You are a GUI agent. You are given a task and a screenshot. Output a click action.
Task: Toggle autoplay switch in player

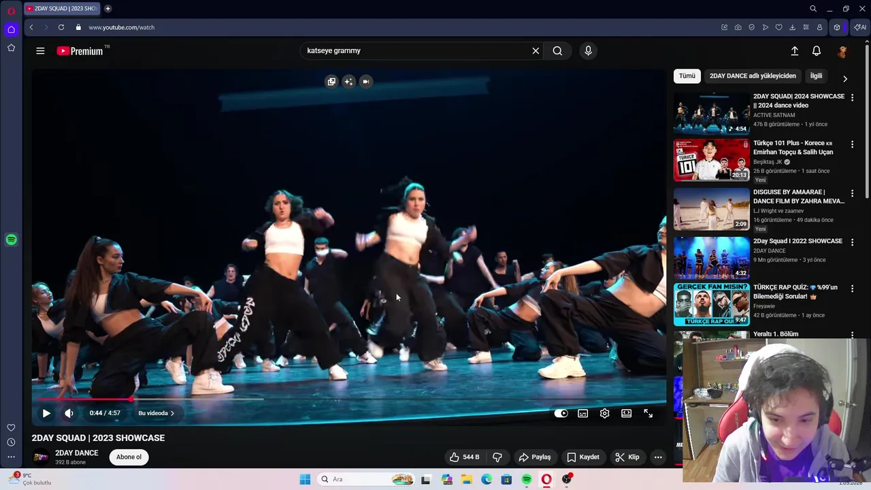coord(561,413)
